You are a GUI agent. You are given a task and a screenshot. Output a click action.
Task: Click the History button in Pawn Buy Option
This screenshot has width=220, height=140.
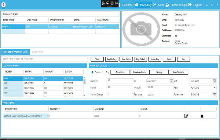click(x=159, y=72)
